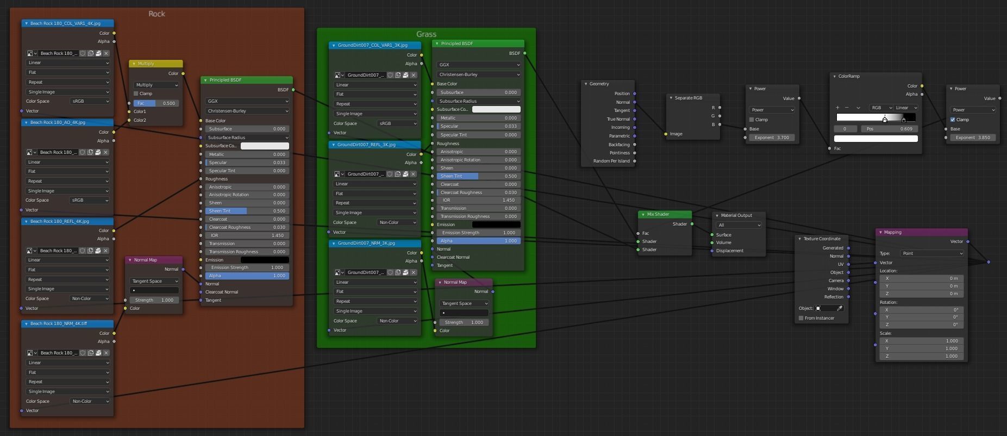Open the ColorRamp tools chevron menu
1007x436 pixels.
(x=858, y=108)
